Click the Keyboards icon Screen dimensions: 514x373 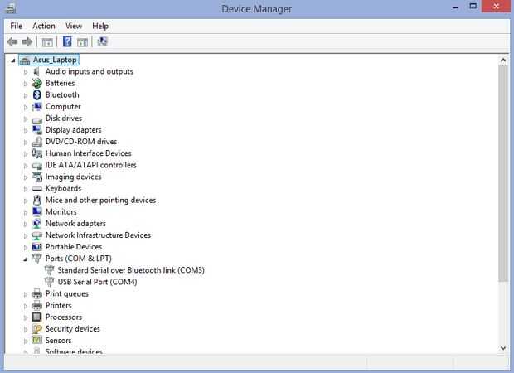click(x=36, y=188)
